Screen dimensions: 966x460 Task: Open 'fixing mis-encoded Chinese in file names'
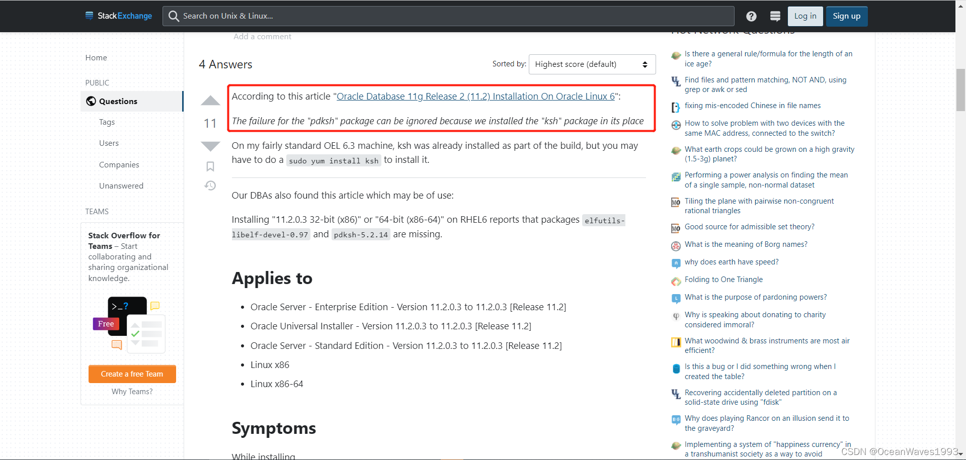(x=752, y=106)
